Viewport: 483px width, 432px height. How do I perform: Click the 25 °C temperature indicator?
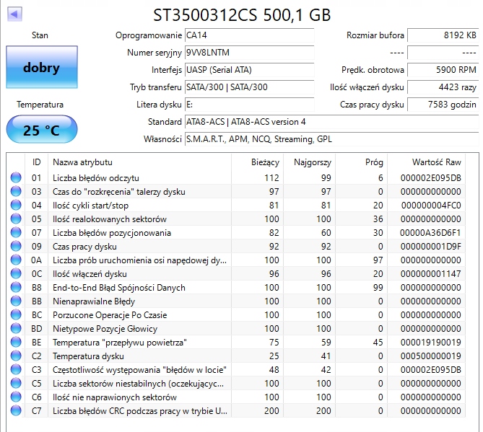[x=41, y=131]
